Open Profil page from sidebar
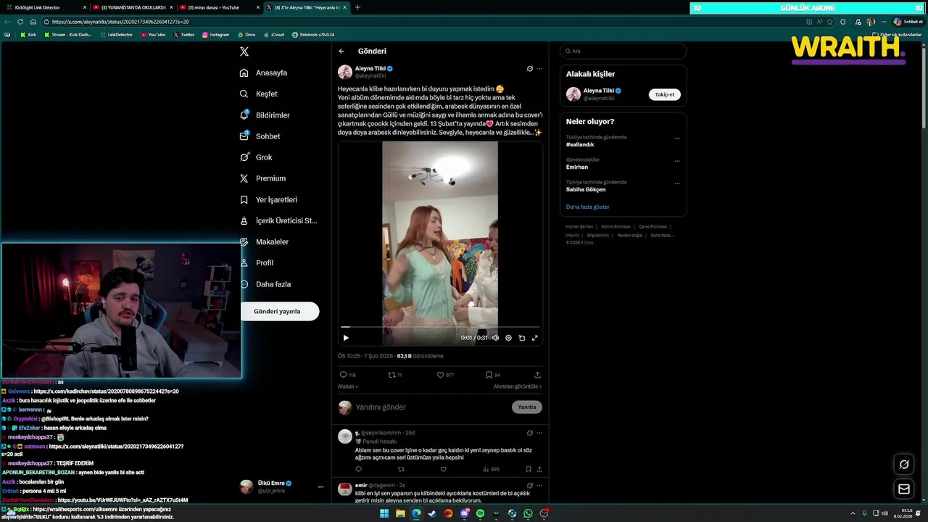Viewport: 928px width, 522px height. point(257,262)
